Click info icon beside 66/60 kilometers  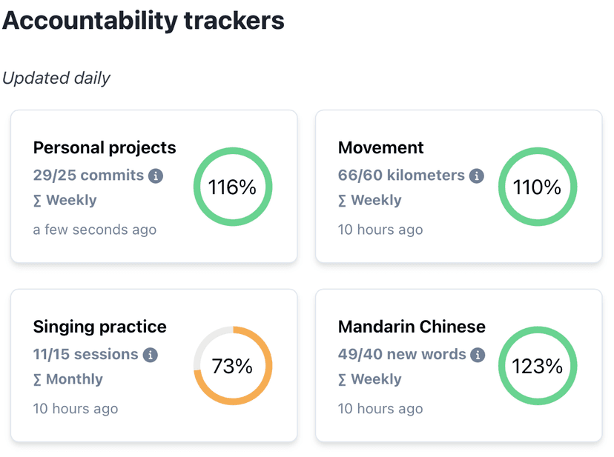click(477, 176)
